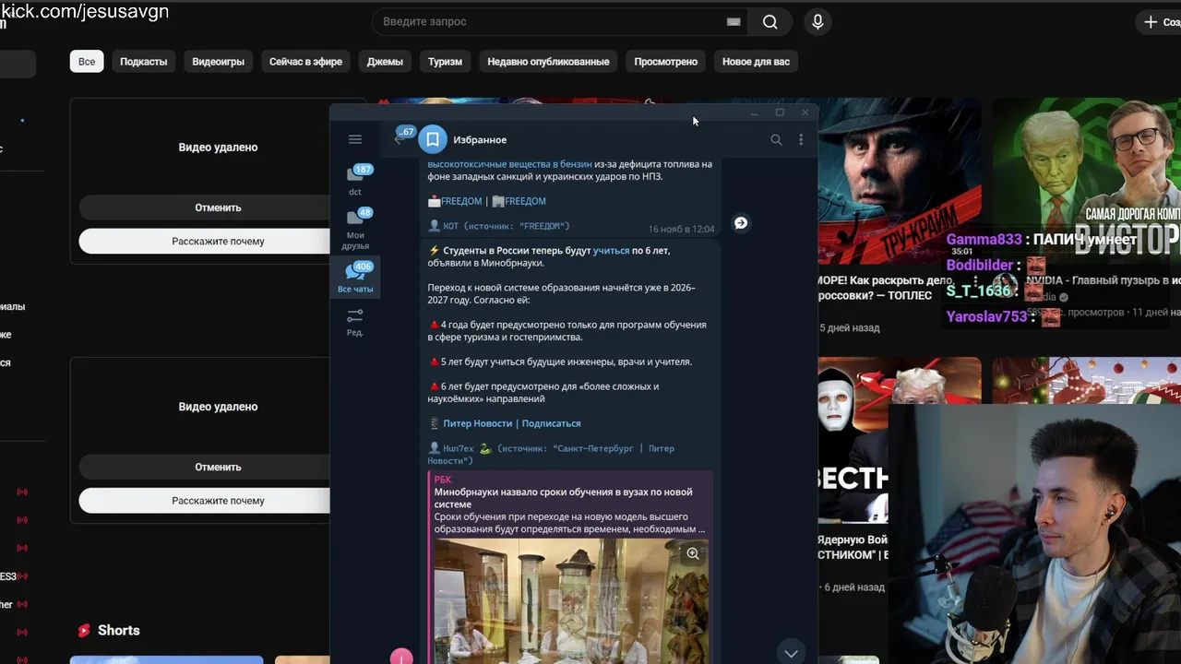Open the Ред. folder editor
Viewport: 1181px width, 664px height.
(x=355, y=323)
